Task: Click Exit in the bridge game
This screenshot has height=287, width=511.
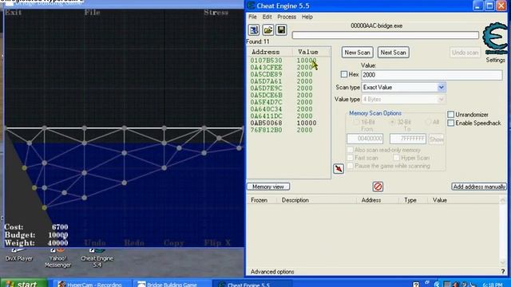Action: pos(13,13)
